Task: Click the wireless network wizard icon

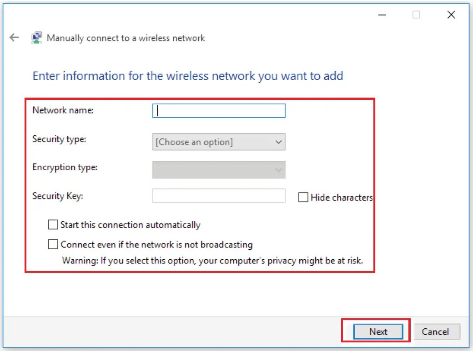Action: point(36,38)
